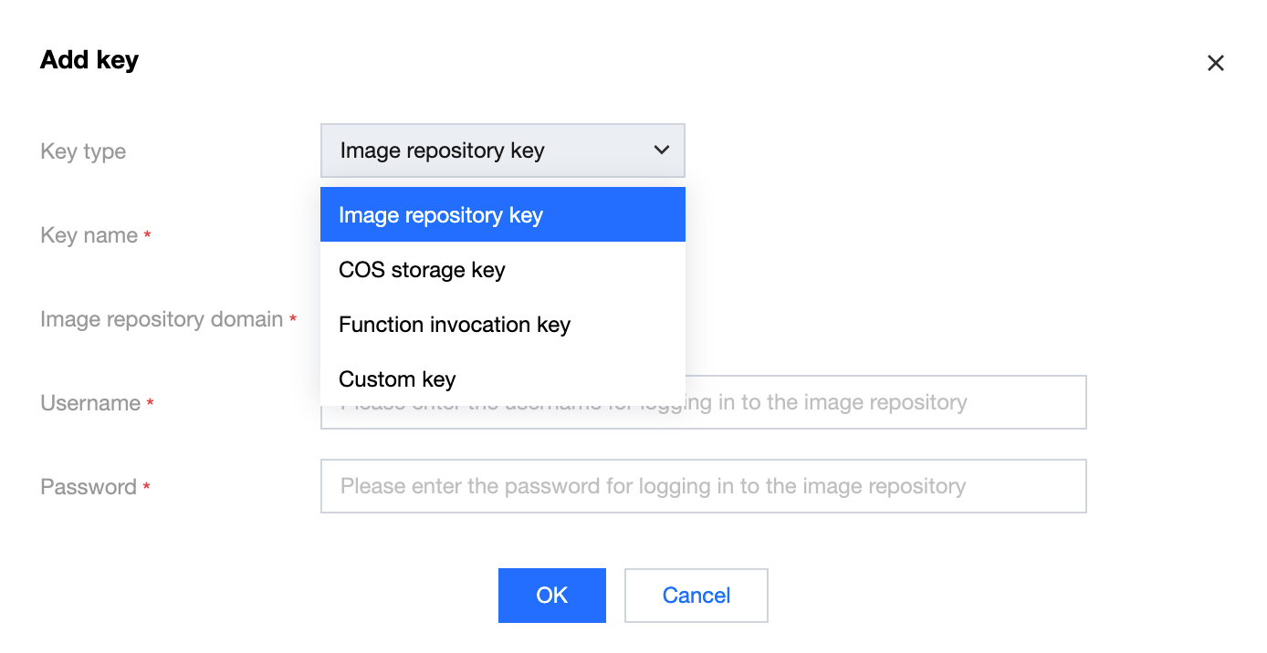Click the red asterisk beside Key name
Image resolution: width=1267 pixels, height=653 pixels.
click(x=147, y=235)
